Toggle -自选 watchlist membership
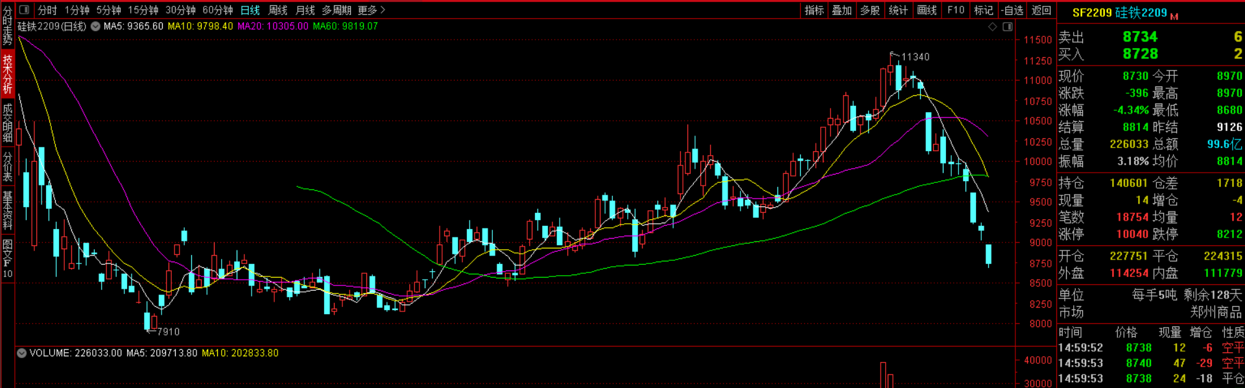1245x388 pixels. [1012, 10]
